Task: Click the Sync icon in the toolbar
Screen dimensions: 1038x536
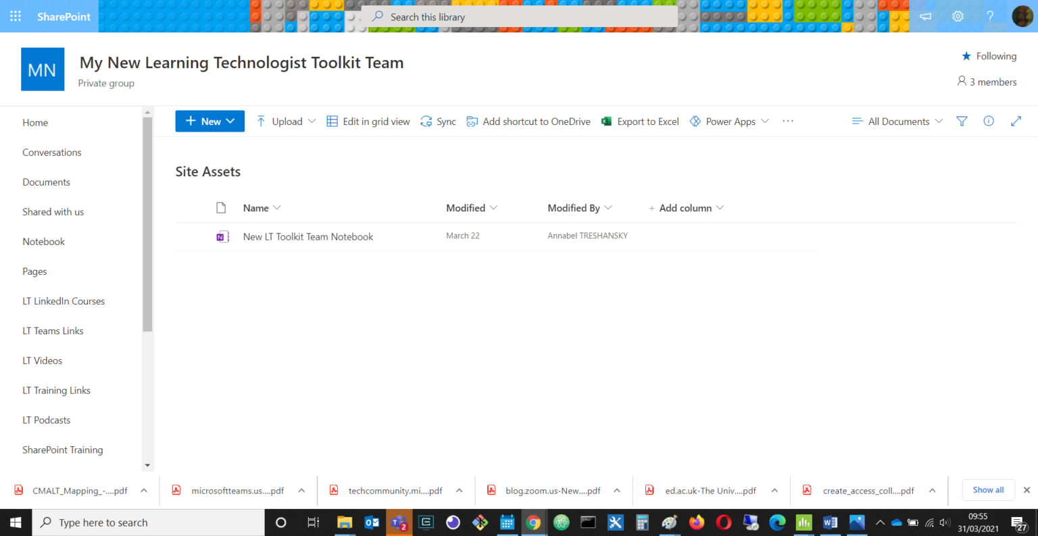Action: click(x=437, y=121)
